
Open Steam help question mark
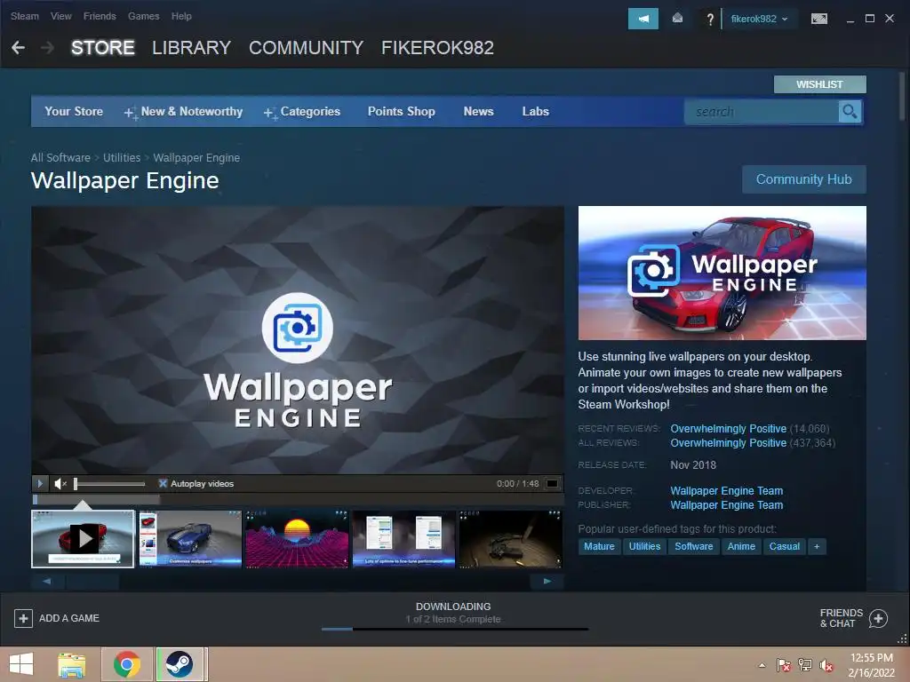click(709, 20)
